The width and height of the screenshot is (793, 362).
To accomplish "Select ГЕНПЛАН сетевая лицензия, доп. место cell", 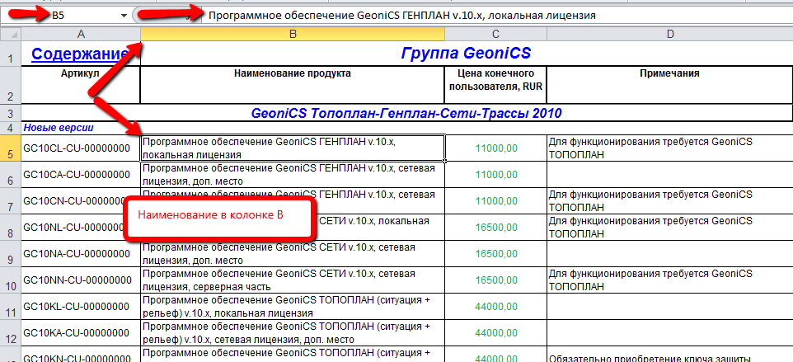I will (293, 175).
